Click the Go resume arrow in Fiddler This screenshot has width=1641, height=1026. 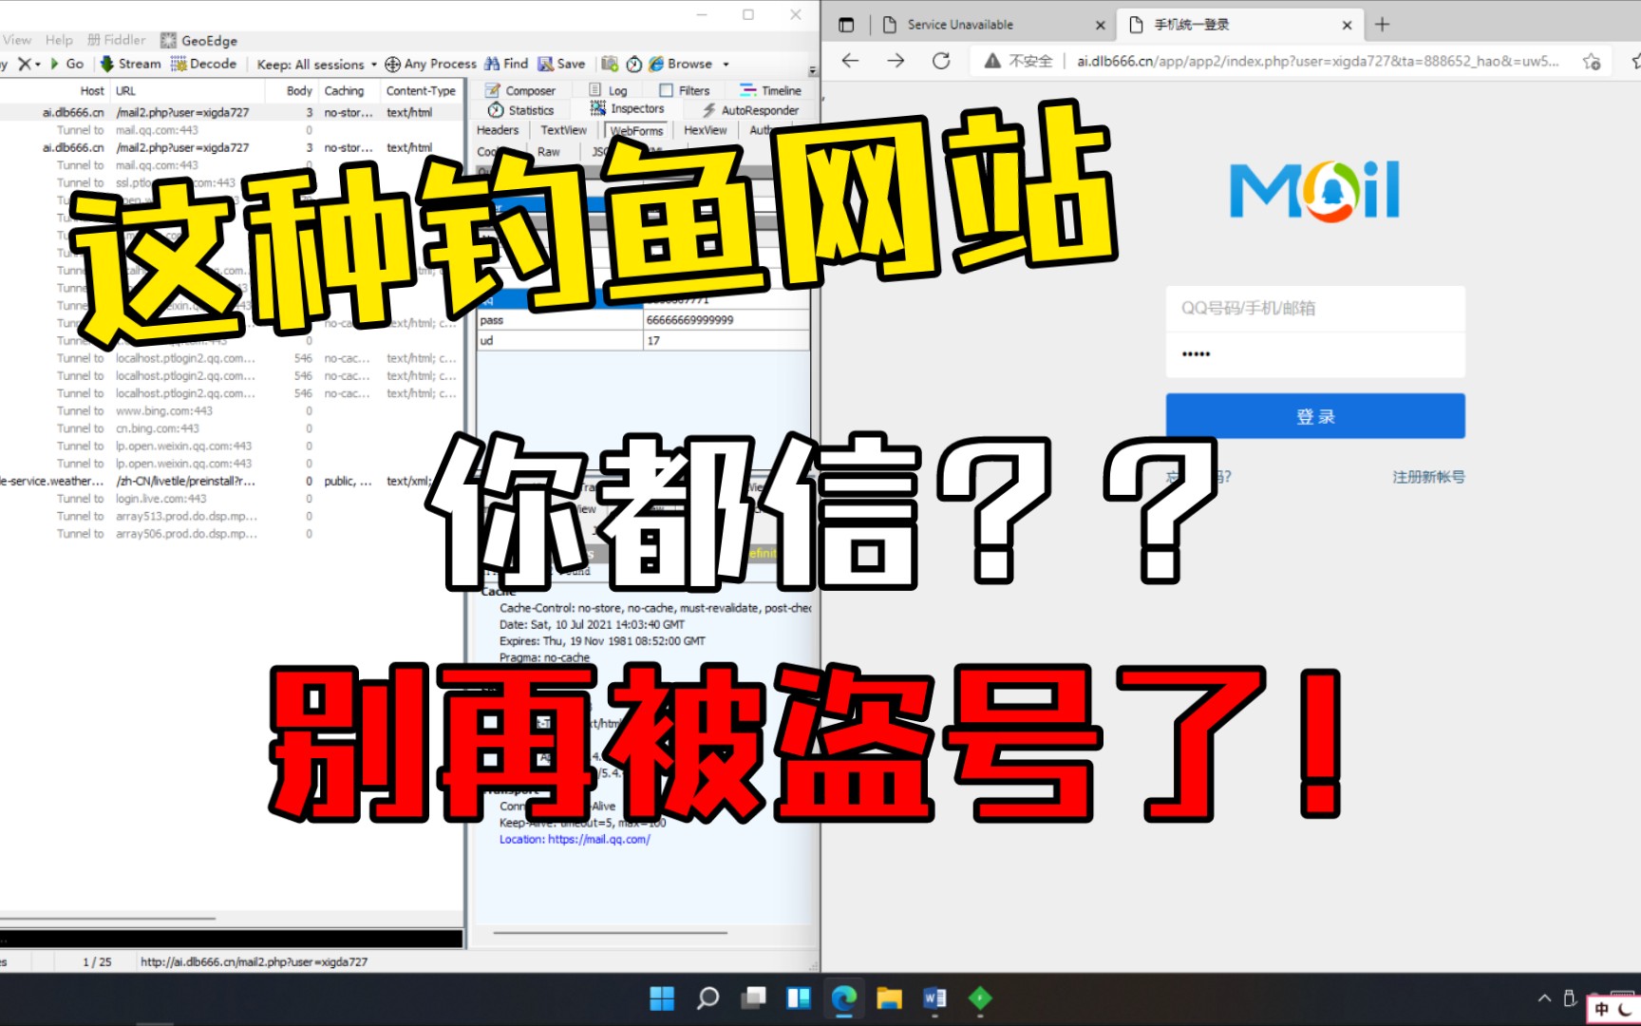pyautogui.click(x=55, y=64)
